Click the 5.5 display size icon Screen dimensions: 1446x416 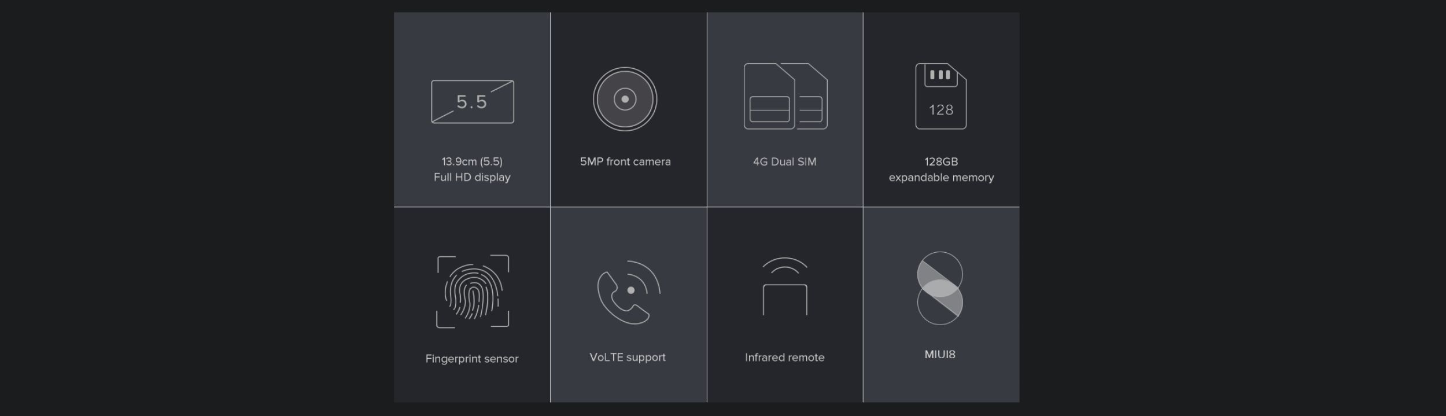[472, 102]
